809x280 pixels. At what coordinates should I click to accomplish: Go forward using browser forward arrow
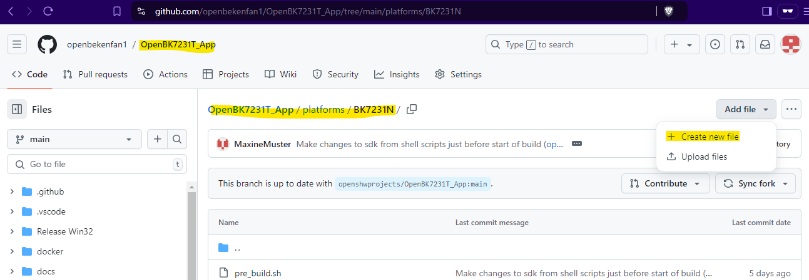(x=29, y=11)
